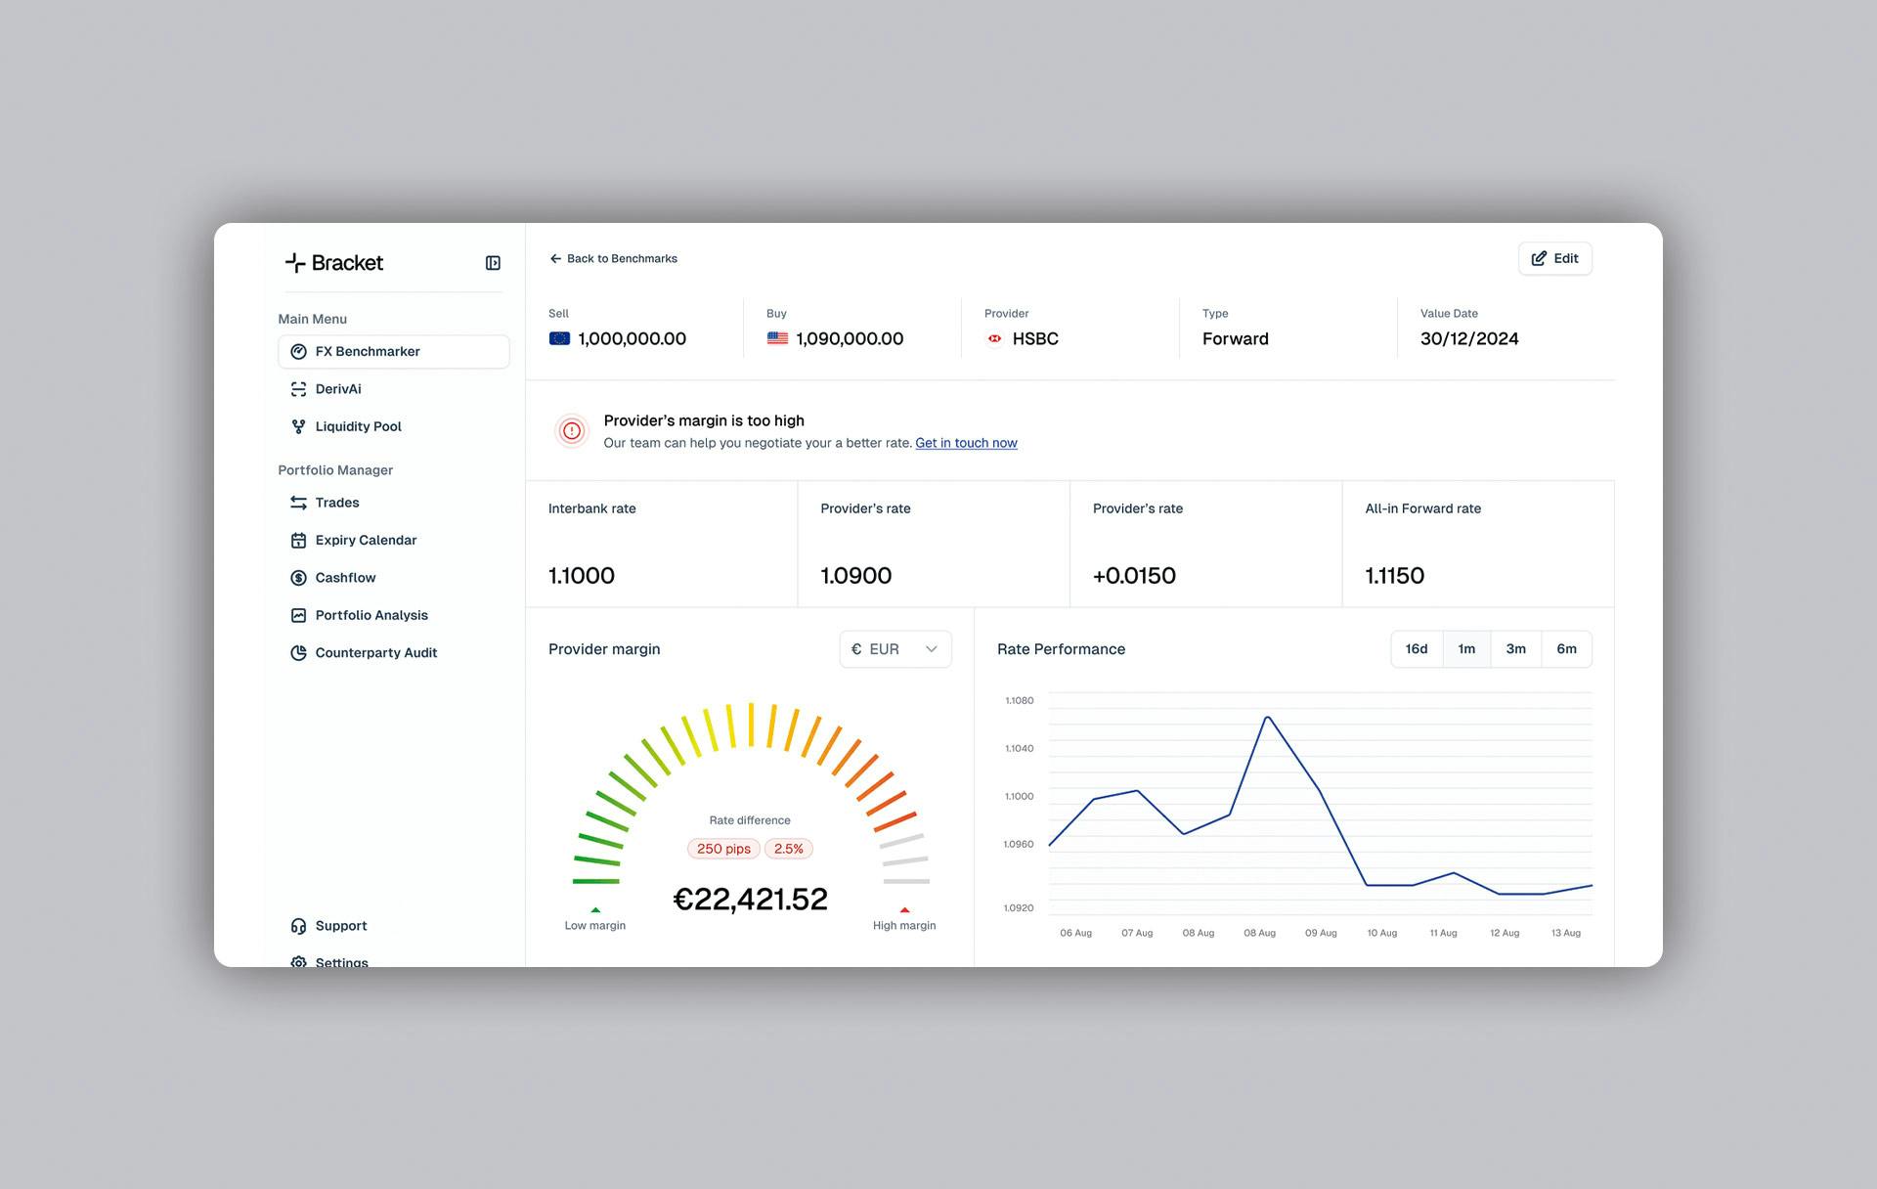Switch chart to 6m range

point(1566,649)
